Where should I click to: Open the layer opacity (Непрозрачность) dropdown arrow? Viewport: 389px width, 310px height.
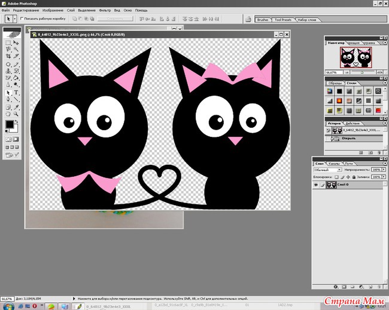(384, 170)
